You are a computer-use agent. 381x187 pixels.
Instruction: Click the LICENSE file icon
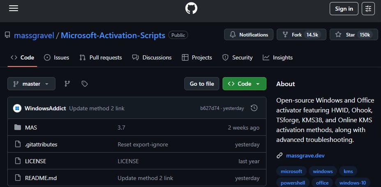coord(18,161)
